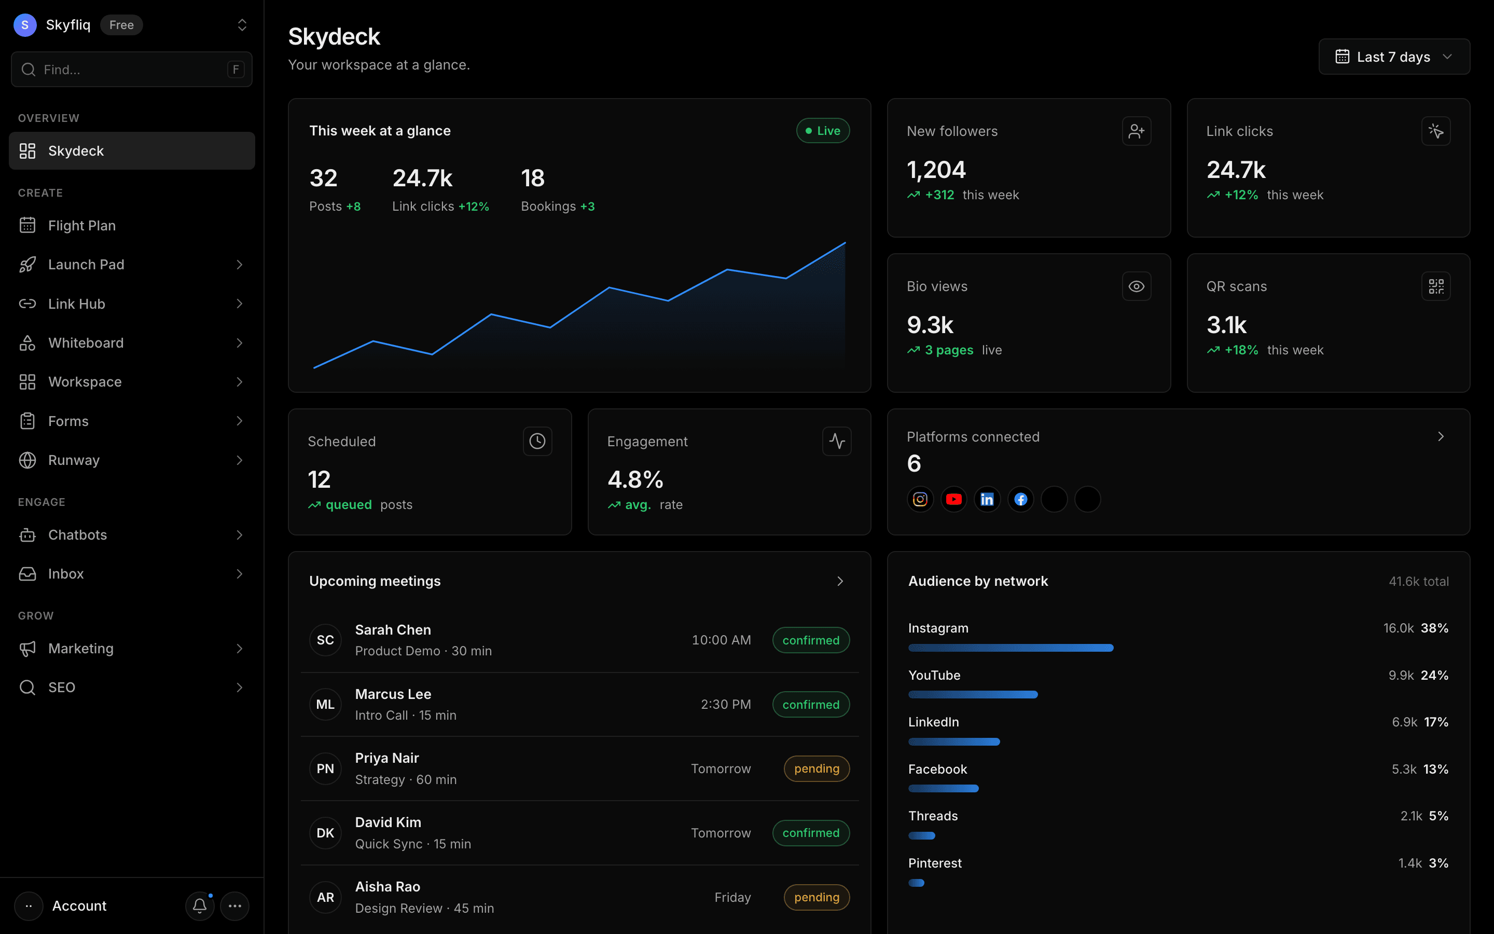Select the Facebook platform icon
Image resolution: width=1494 pixels, height=934 pixels.
click(x=1020, y=499)
